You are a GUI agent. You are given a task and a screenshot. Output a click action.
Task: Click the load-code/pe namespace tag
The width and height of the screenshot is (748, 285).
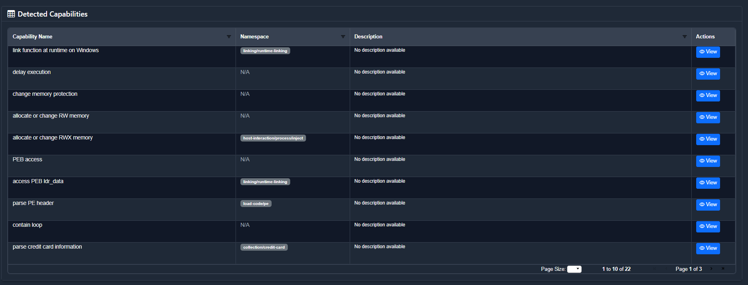[x=256, y=204]
